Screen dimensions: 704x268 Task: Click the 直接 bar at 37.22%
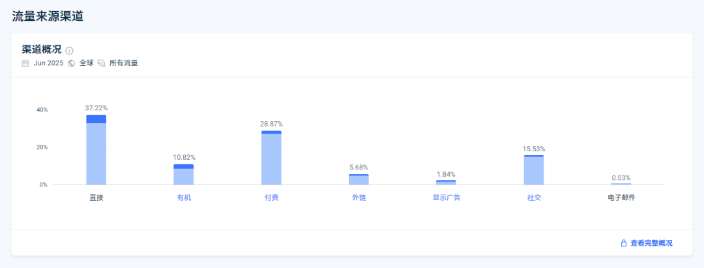(96, 151)
